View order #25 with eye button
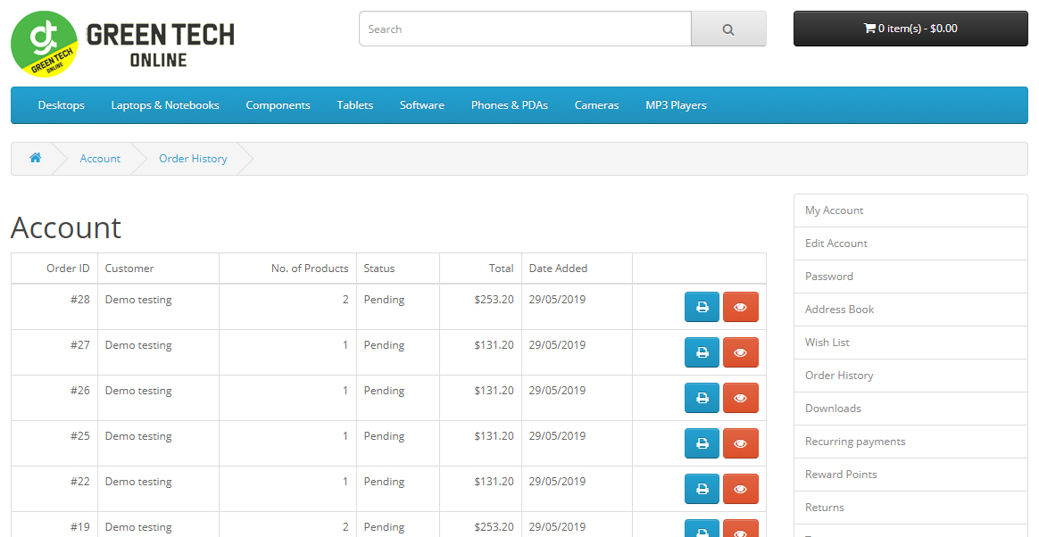The width and height of the screenshot is (1039, 537). click(x=740, y=443)
